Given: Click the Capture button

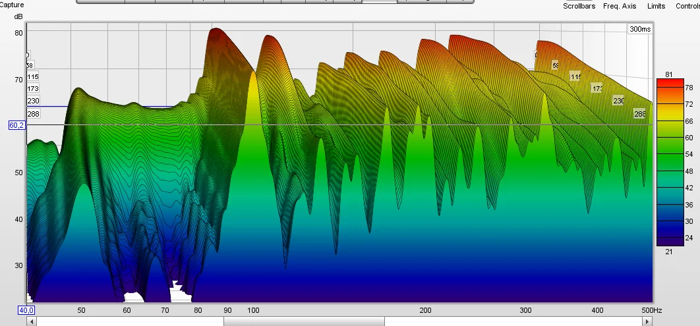Looking at the screenshot, I should (12, 5).
